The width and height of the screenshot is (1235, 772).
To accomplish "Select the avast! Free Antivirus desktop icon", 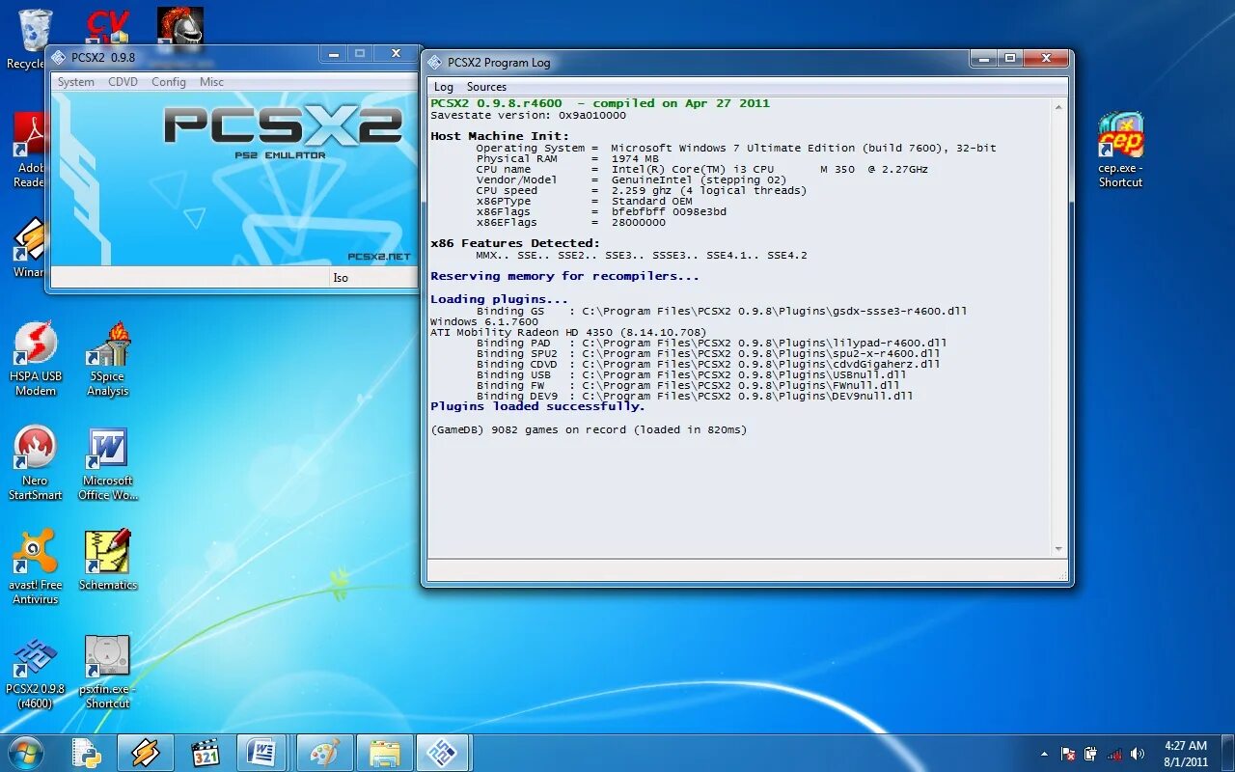I will click(36, 567).
